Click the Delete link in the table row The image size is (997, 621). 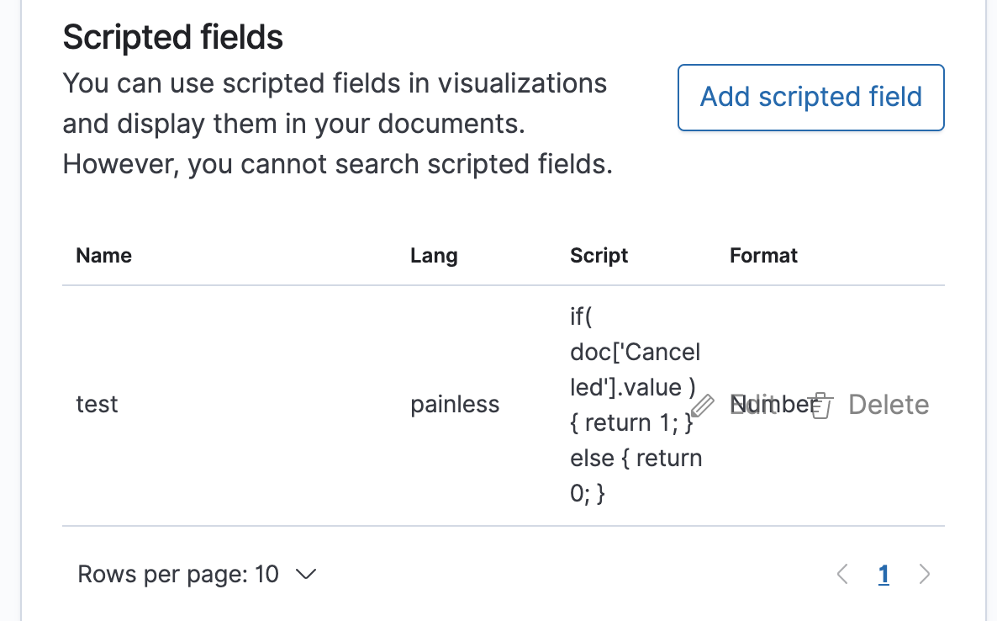point(889,404)
